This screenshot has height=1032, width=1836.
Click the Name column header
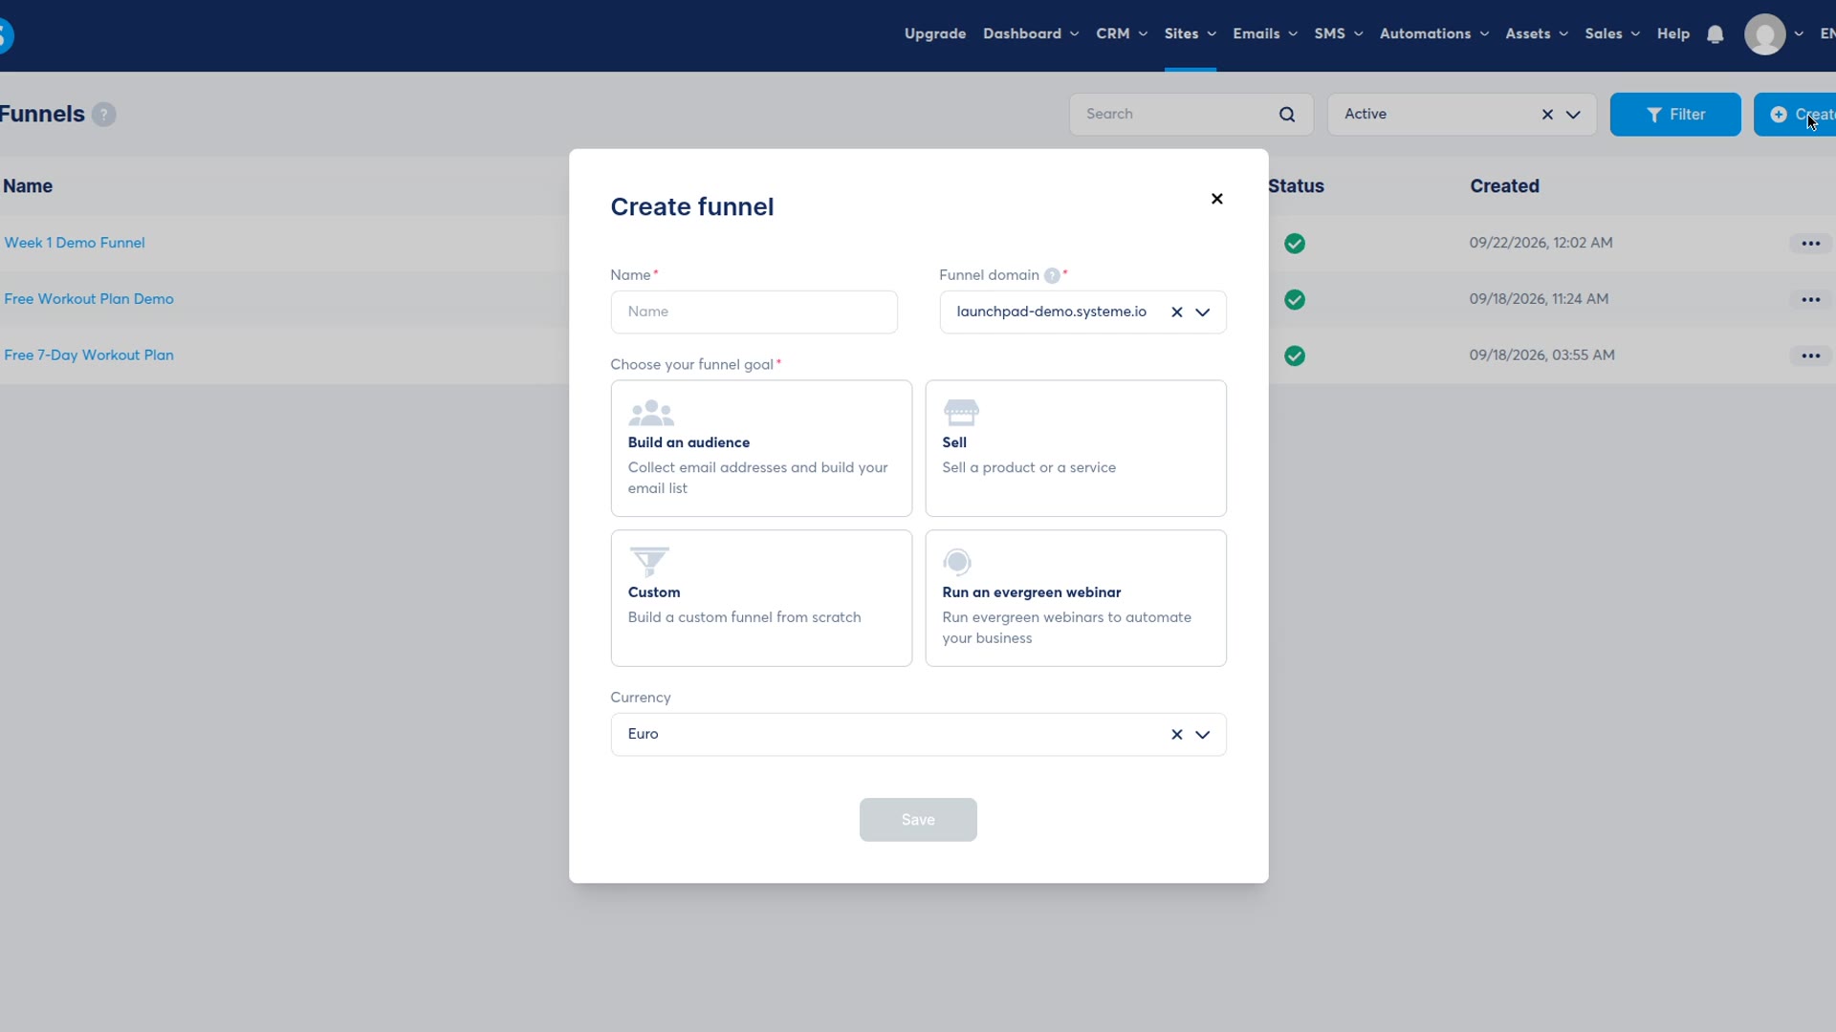coord(28,186)
